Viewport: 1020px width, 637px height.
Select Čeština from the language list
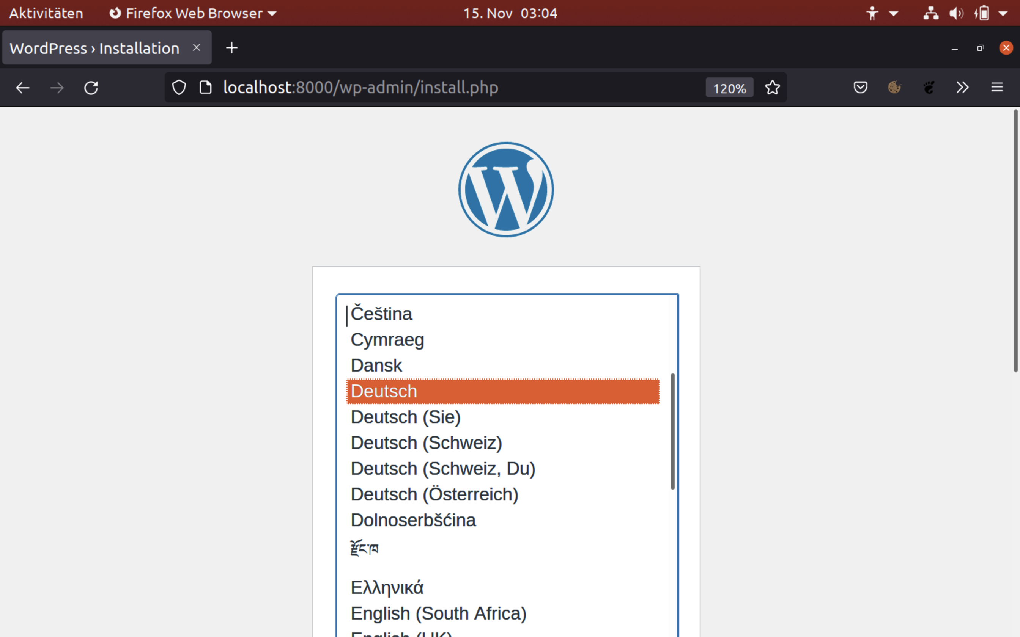tap(381, 313)
